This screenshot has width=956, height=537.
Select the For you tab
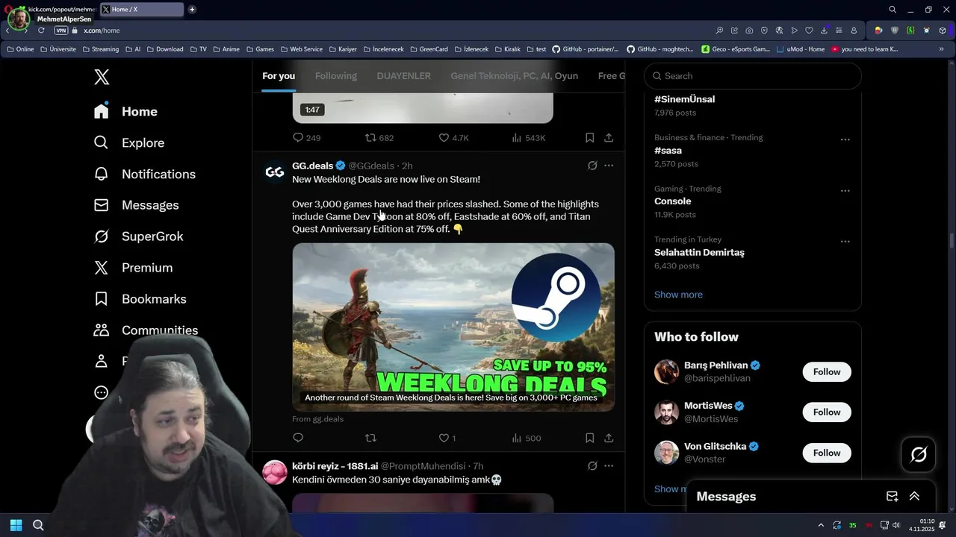279,76
